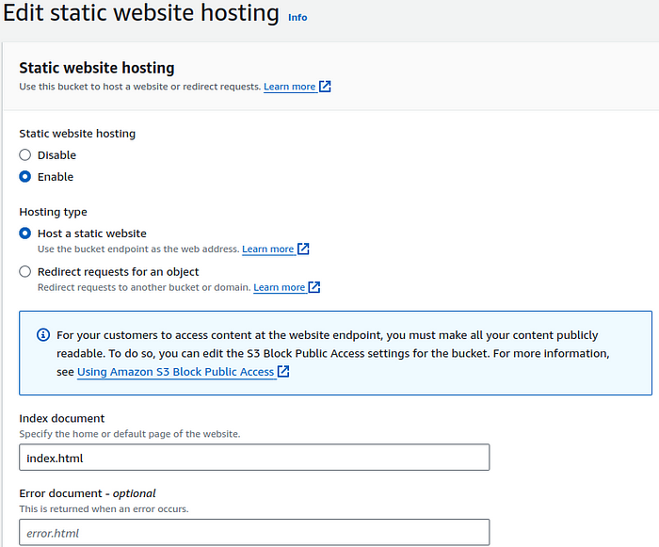Focus the Error document input field
Image resolution: width=659 pixels, height=547 pixels.
pyautogui.click(x=254, y=532)
